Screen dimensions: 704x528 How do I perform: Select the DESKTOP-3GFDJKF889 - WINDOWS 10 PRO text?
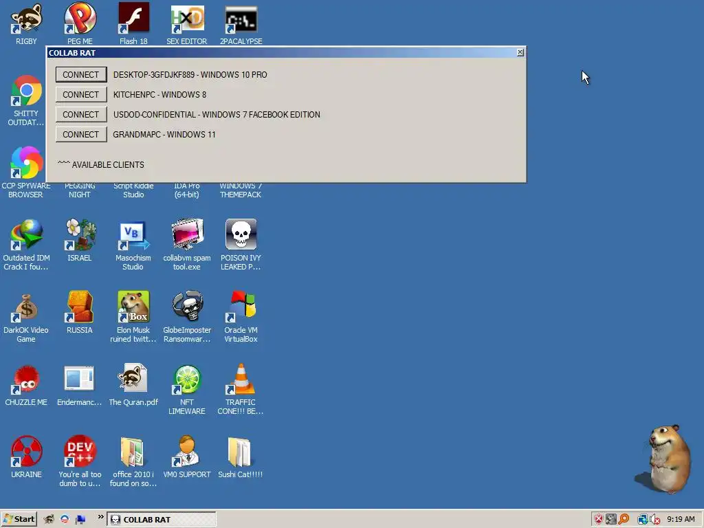pyautogui.click(x=190, y=74)
